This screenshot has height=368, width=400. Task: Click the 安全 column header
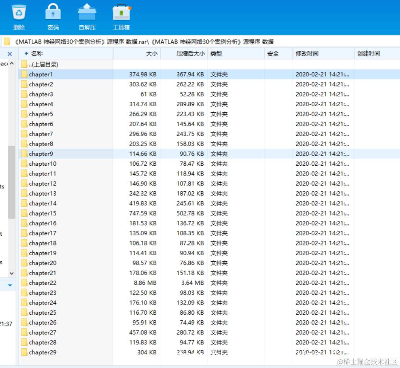(x=279, y=54)
